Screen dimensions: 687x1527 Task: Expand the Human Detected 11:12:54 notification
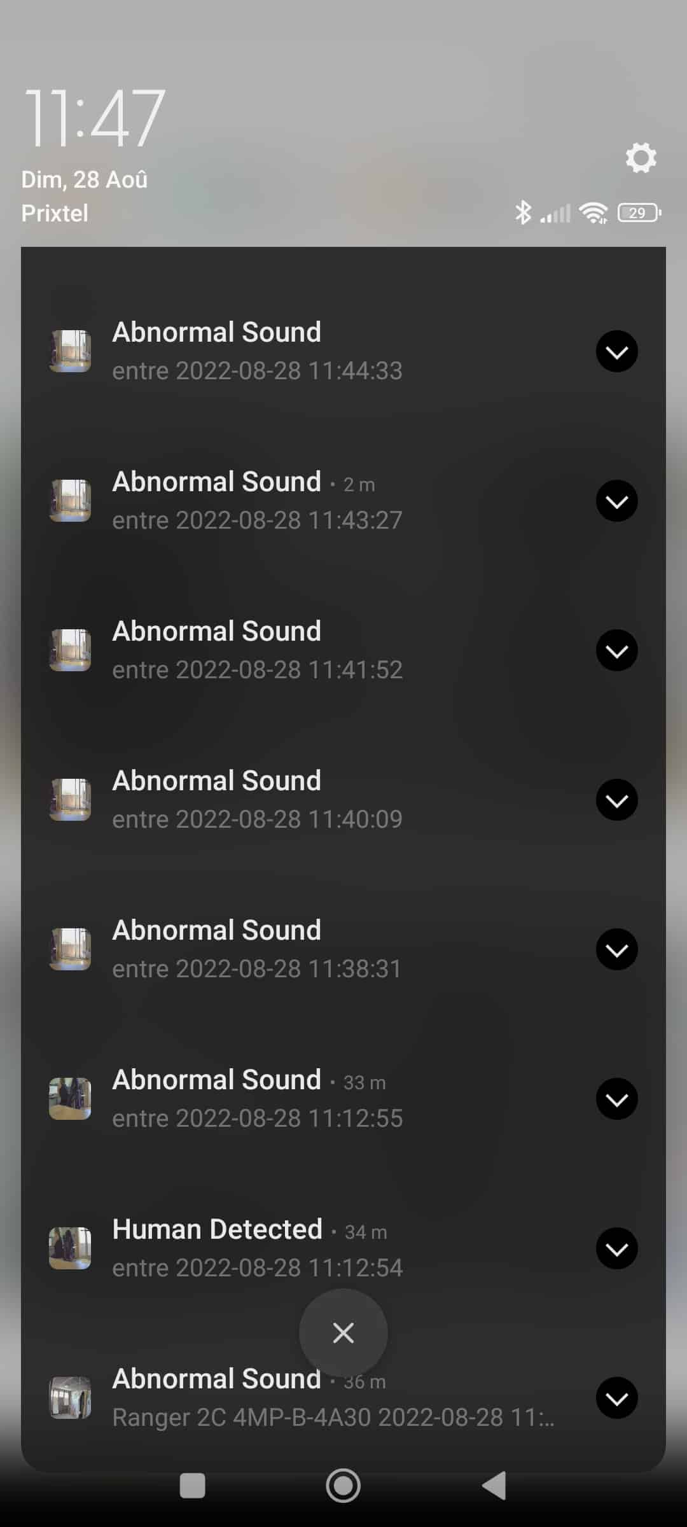(616, 1248)
